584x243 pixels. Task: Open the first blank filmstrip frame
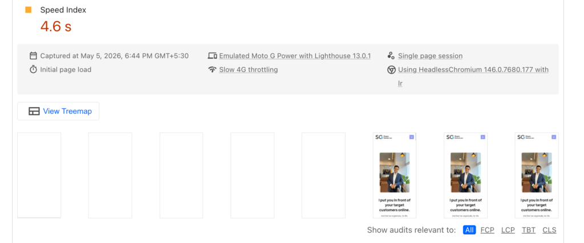point(39,175)
